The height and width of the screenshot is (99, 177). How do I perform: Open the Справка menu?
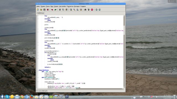tap(83, 6)
